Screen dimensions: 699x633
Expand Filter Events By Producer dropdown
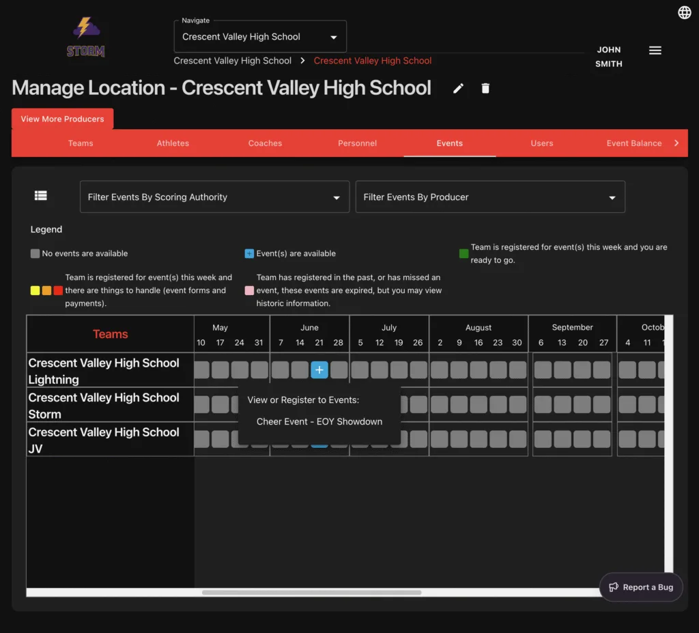489,197
